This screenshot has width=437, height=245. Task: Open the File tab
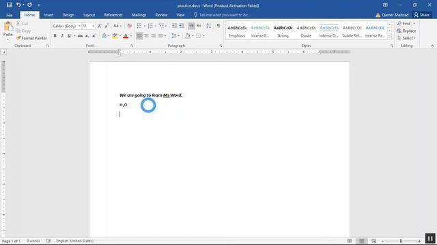[x=9, y=15]
